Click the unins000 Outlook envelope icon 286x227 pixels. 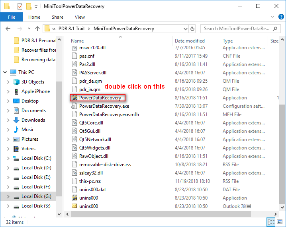click(x=74, y=206)
